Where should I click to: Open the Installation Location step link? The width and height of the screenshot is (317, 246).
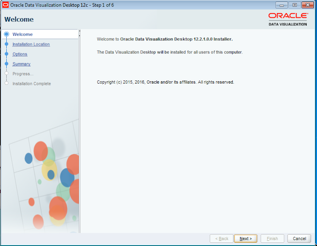tap(31, 44)
